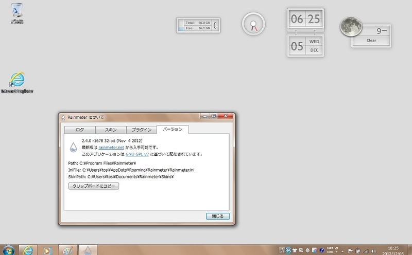Click the Rainmeter title bar droplet icon

tap(63, 117)
